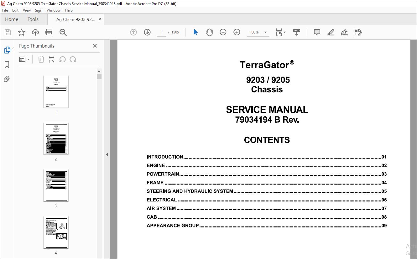Click the FRAME contents entry
The height and width of the screenshot is (259, 417).
pos(267,183)
